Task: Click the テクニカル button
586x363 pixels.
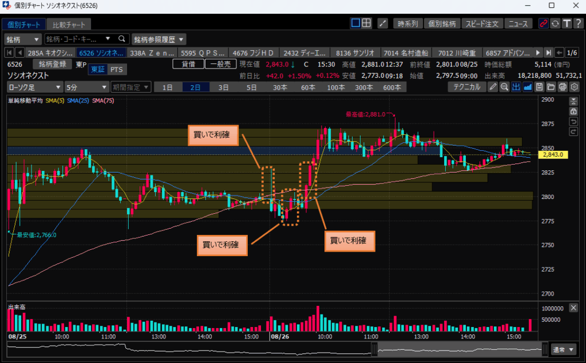Action: pyautogui.click(x=467, y=87)
